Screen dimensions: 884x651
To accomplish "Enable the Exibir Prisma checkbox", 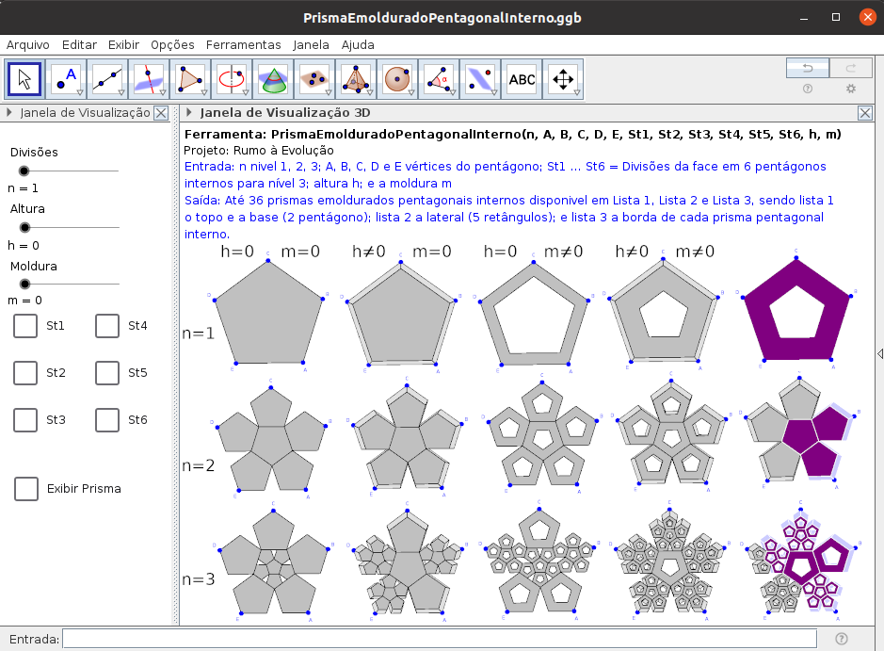I will tap(26, 489).
